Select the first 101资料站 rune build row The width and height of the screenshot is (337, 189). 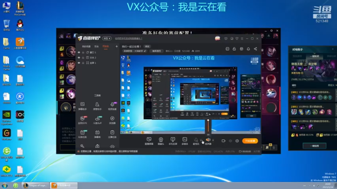(313, 95)
